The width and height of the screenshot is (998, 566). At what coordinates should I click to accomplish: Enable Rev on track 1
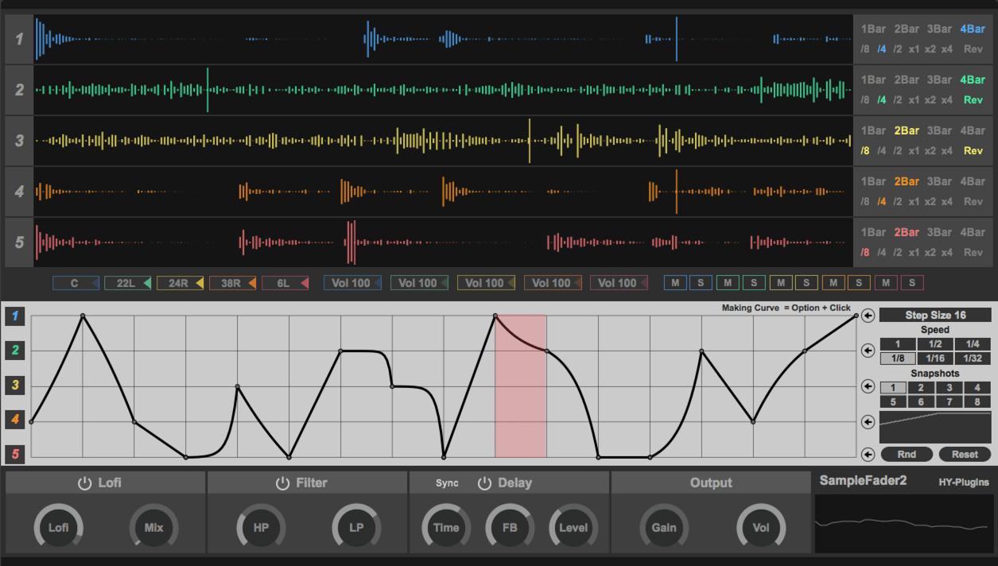(x=973, y=49)
